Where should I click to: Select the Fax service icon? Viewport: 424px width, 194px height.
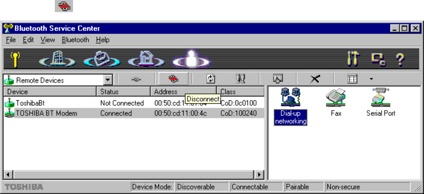pos(336,102)
